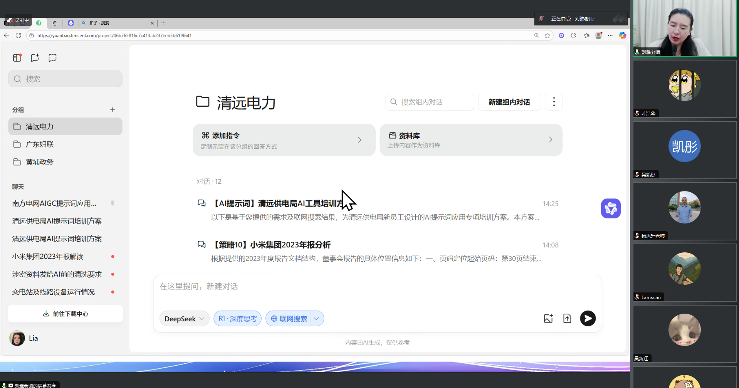This screenshot has height=388, width=739.
Task: Click the floating Yuanbao assistant icon
Action: [x=611, y=208]
